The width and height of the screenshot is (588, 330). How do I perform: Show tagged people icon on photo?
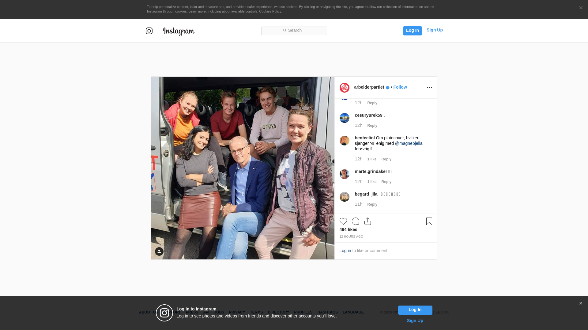(159, 251)
